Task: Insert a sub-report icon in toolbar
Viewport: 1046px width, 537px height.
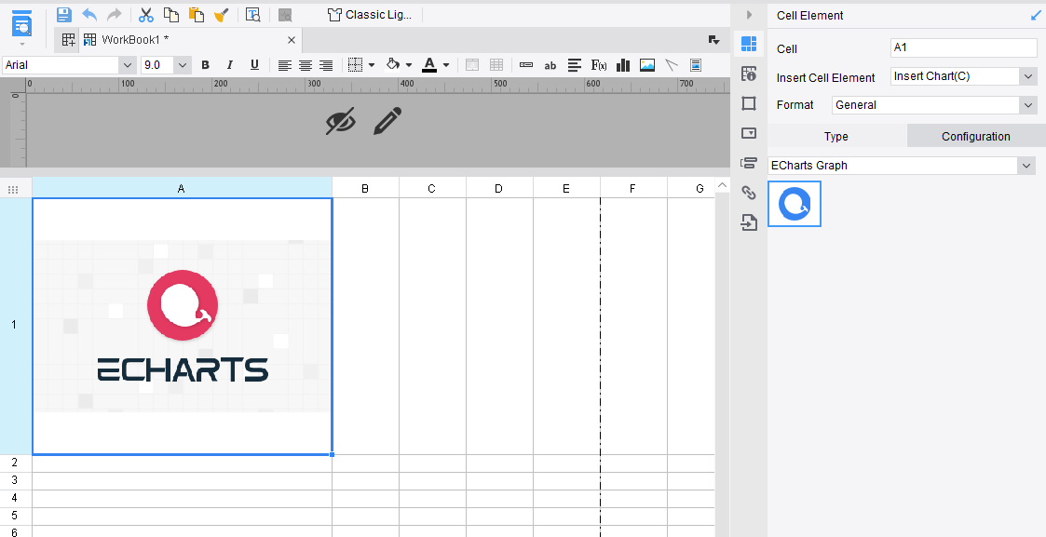Action: (x=695, y=64)
